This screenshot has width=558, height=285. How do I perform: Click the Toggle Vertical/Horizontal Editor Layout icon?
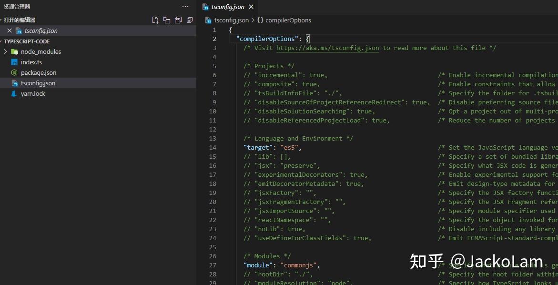coord(167,20)
